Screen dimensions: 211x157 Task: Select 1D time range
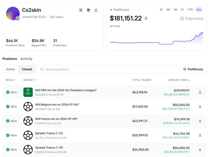coord(161,10)
